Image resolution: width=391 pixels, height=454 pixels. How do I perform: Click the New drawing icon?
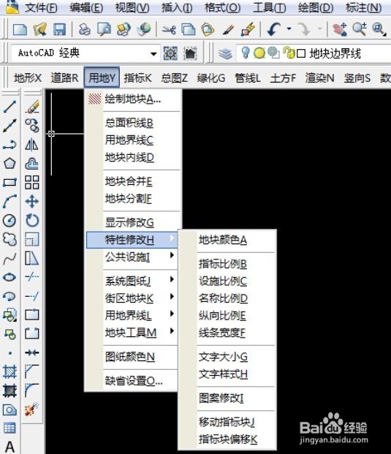pos(20,29)
